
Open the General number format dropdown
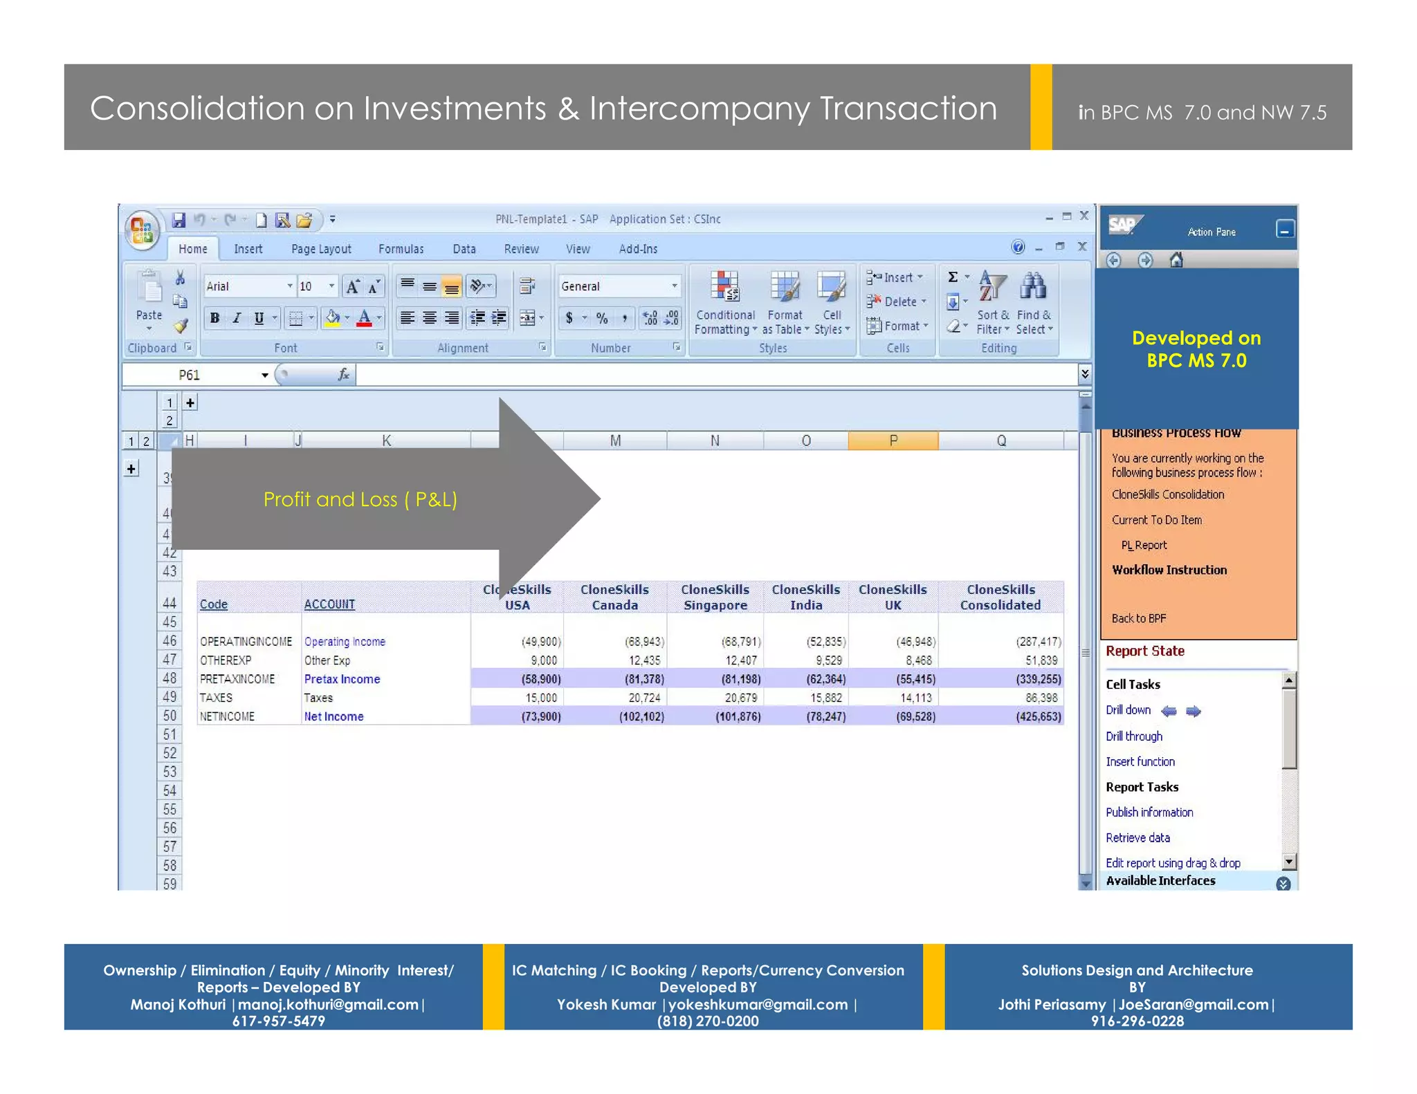click(674, 286)
